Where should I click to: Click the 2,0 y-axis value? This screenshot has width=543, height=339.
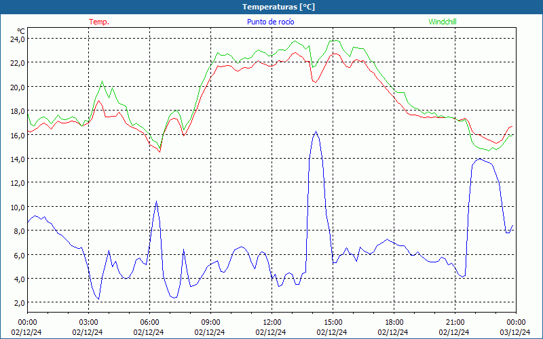[20, 303]
